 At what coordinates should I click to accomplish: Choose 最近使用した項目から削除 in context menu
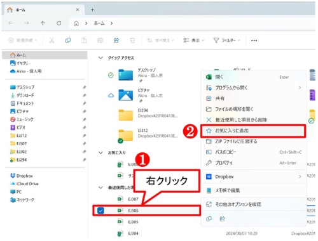click(254, 120)
